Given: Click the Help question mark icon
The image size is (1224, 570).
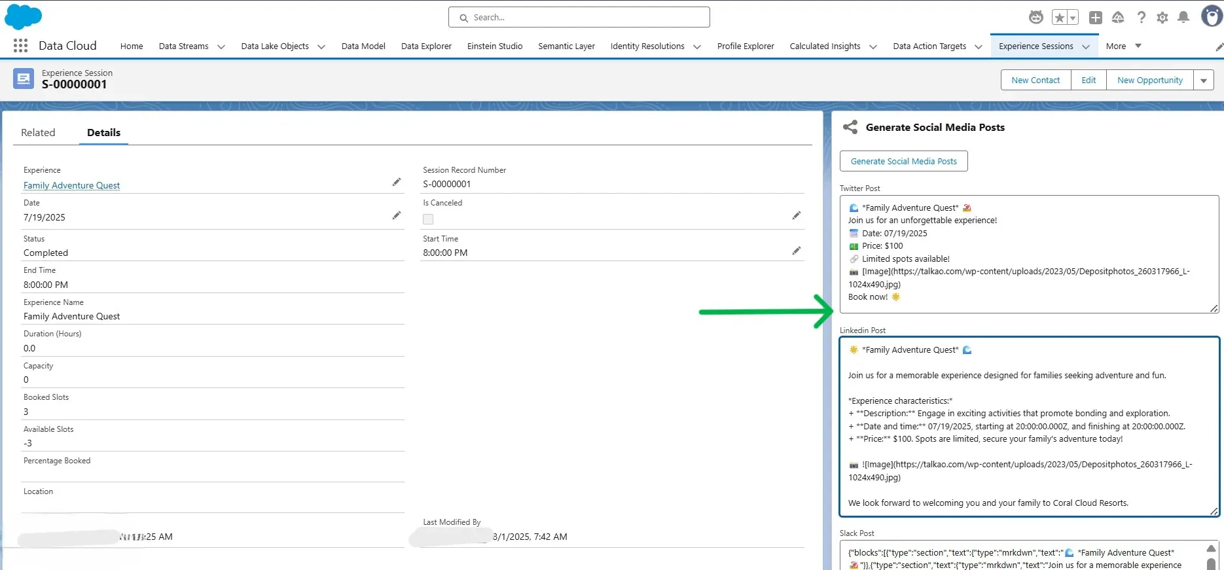Looking at the screenshot, I should pos(1141,18).
